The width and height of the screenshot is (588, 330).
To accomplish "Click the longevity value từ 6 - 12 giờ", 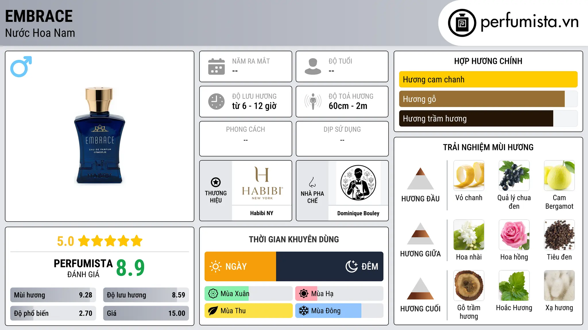I will [x=254, y=106].
